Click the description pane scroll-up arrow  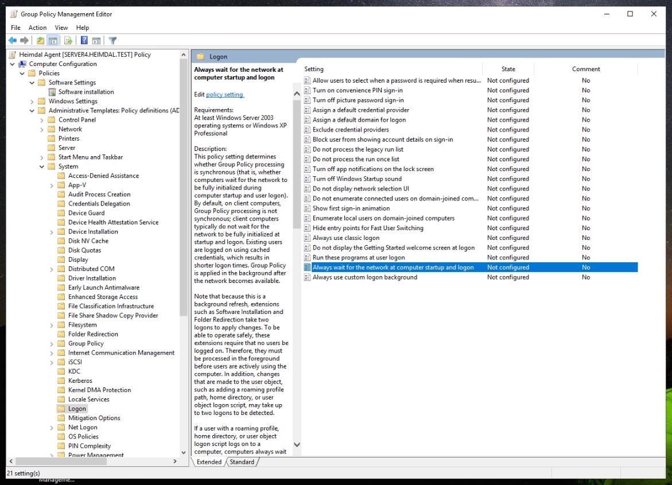(297, 94)
